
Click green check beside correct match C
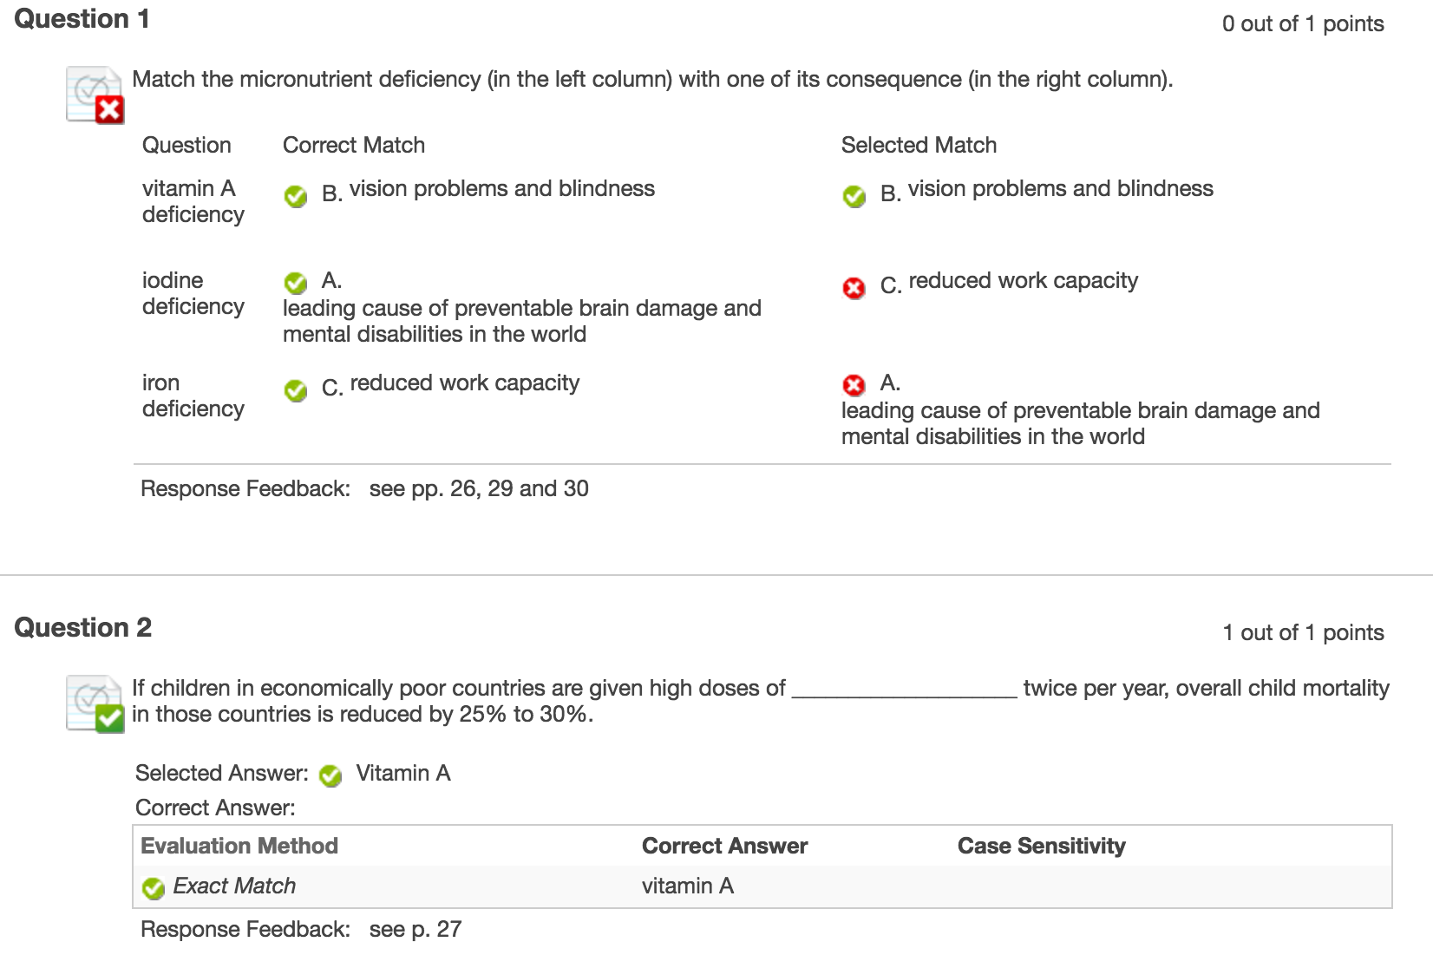296,391
